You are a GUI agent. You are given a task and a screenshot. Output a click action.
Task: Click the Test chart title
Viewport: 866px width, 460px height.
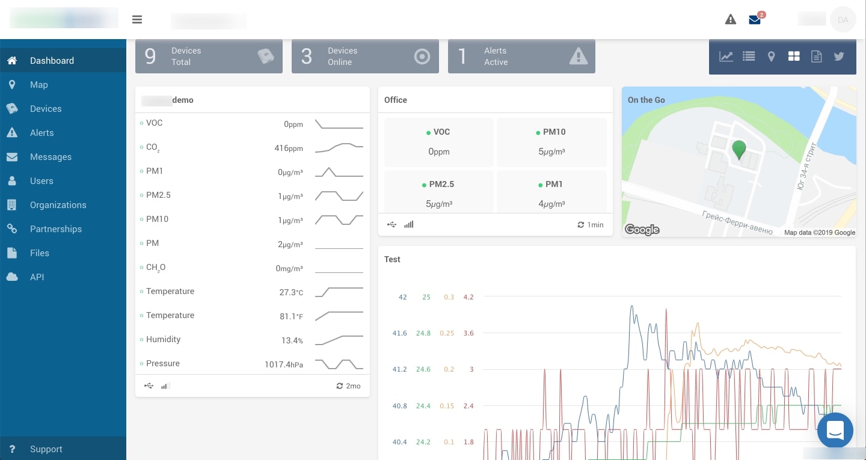tap(392, 259)
